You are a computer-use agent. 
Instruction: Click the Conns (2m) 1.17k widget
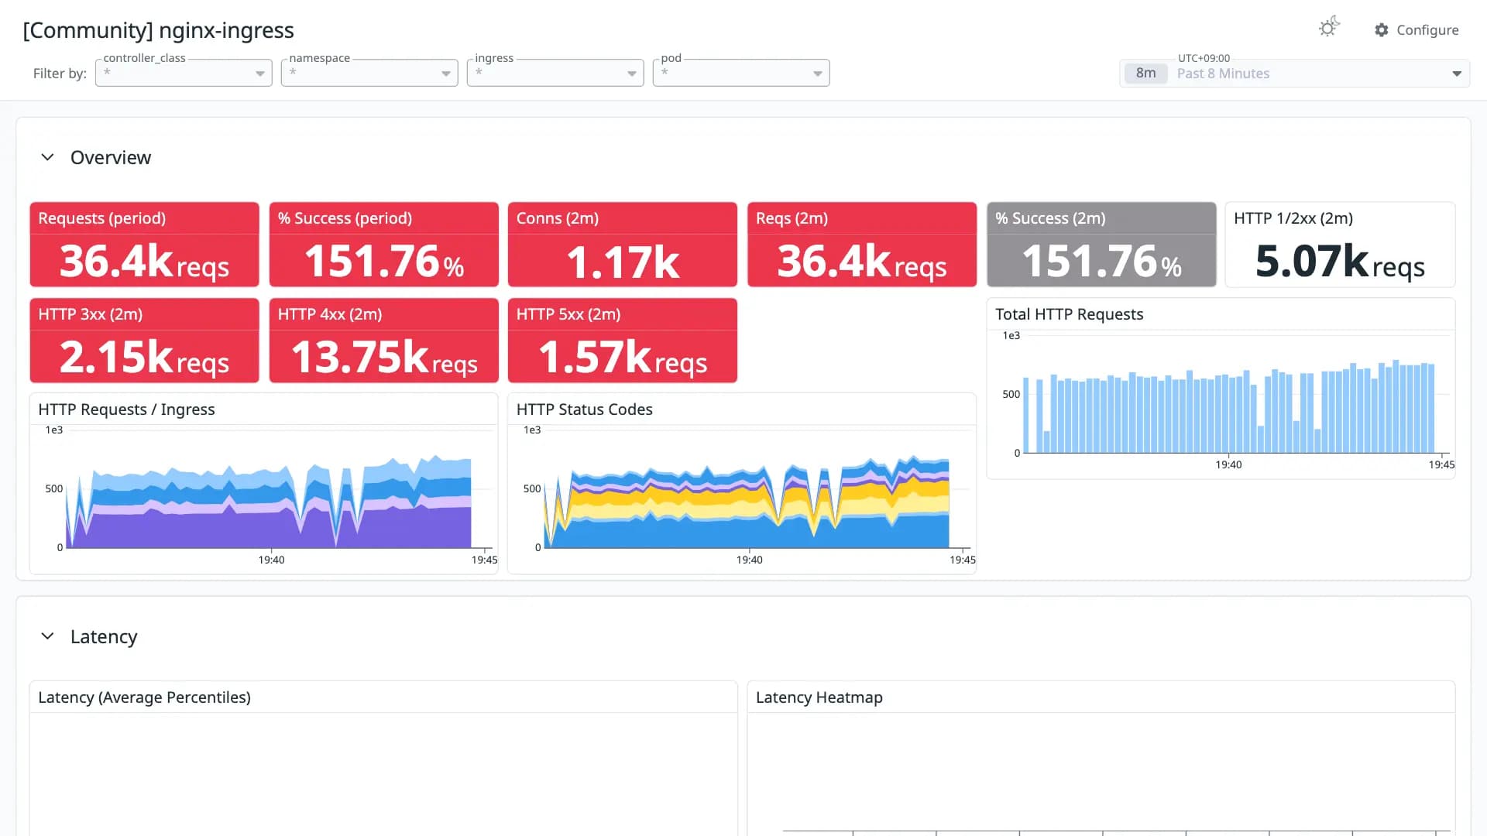(623, 245)
